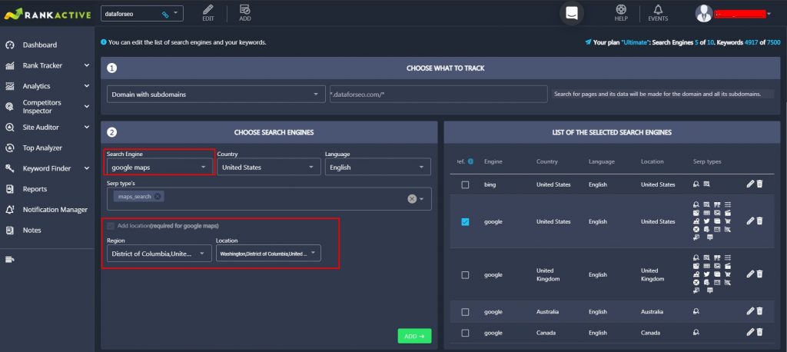This screenshot has width=787, height=352.
Task: Open the Country United States dropdown
Action: 268,168
